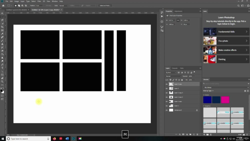250x141 pixels.
Task: Click the Home icon in options bar
Action: pos(3,6)
